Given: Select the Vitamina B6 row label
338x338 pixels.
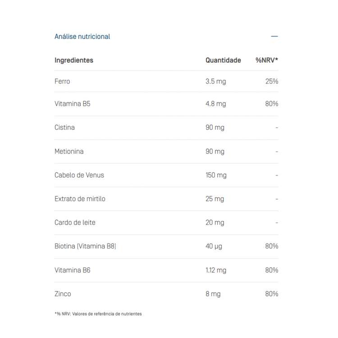Looking at the screenshot, I should click(x=73, y=270).
